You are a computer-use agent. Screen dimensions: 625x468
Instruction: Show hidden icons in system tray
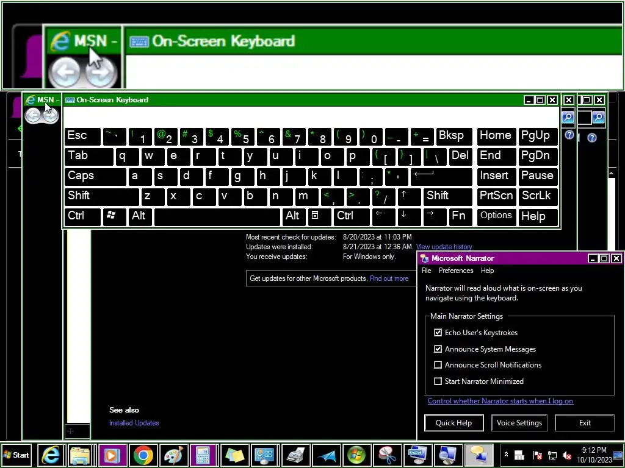coord(506,455)
